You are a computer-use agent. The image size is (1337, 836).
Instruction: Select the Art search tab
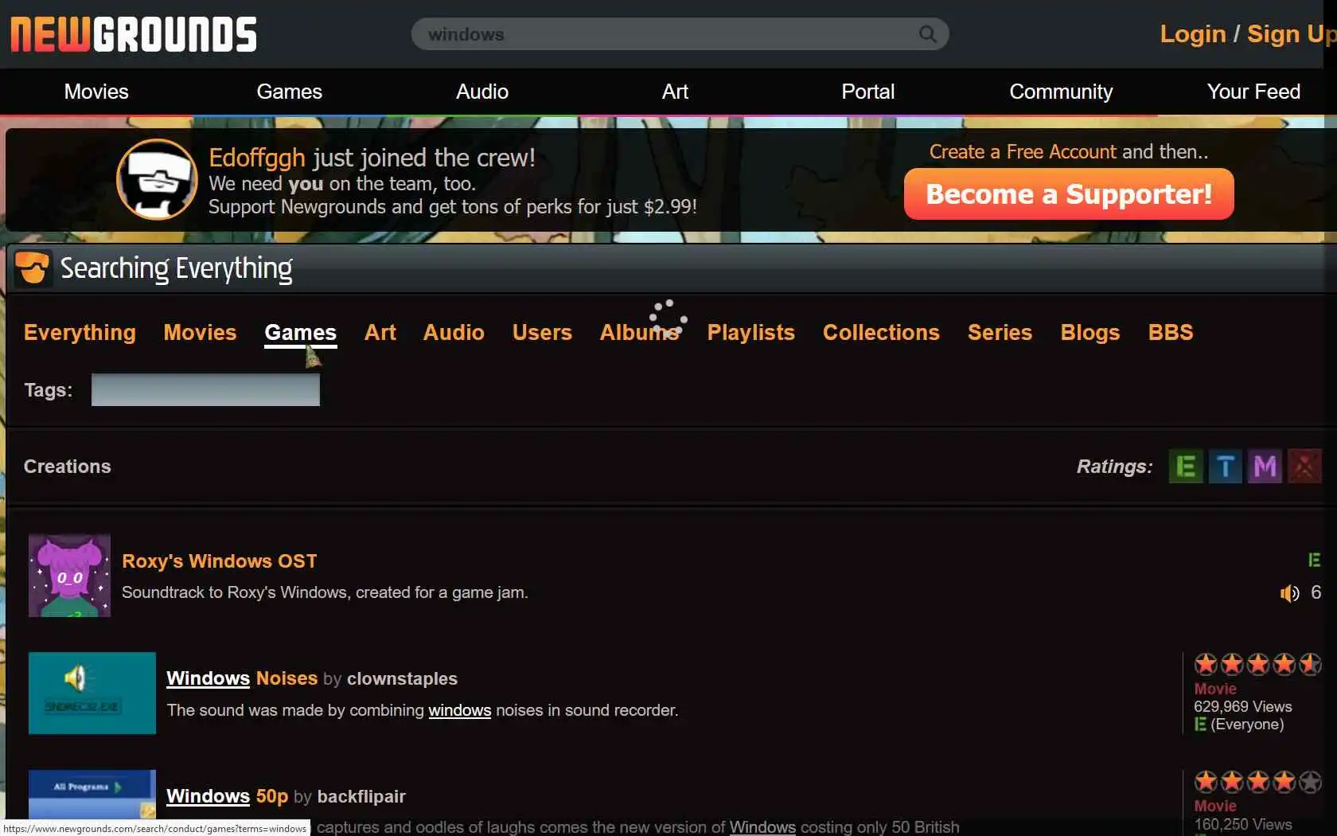(x=380, y=332)
